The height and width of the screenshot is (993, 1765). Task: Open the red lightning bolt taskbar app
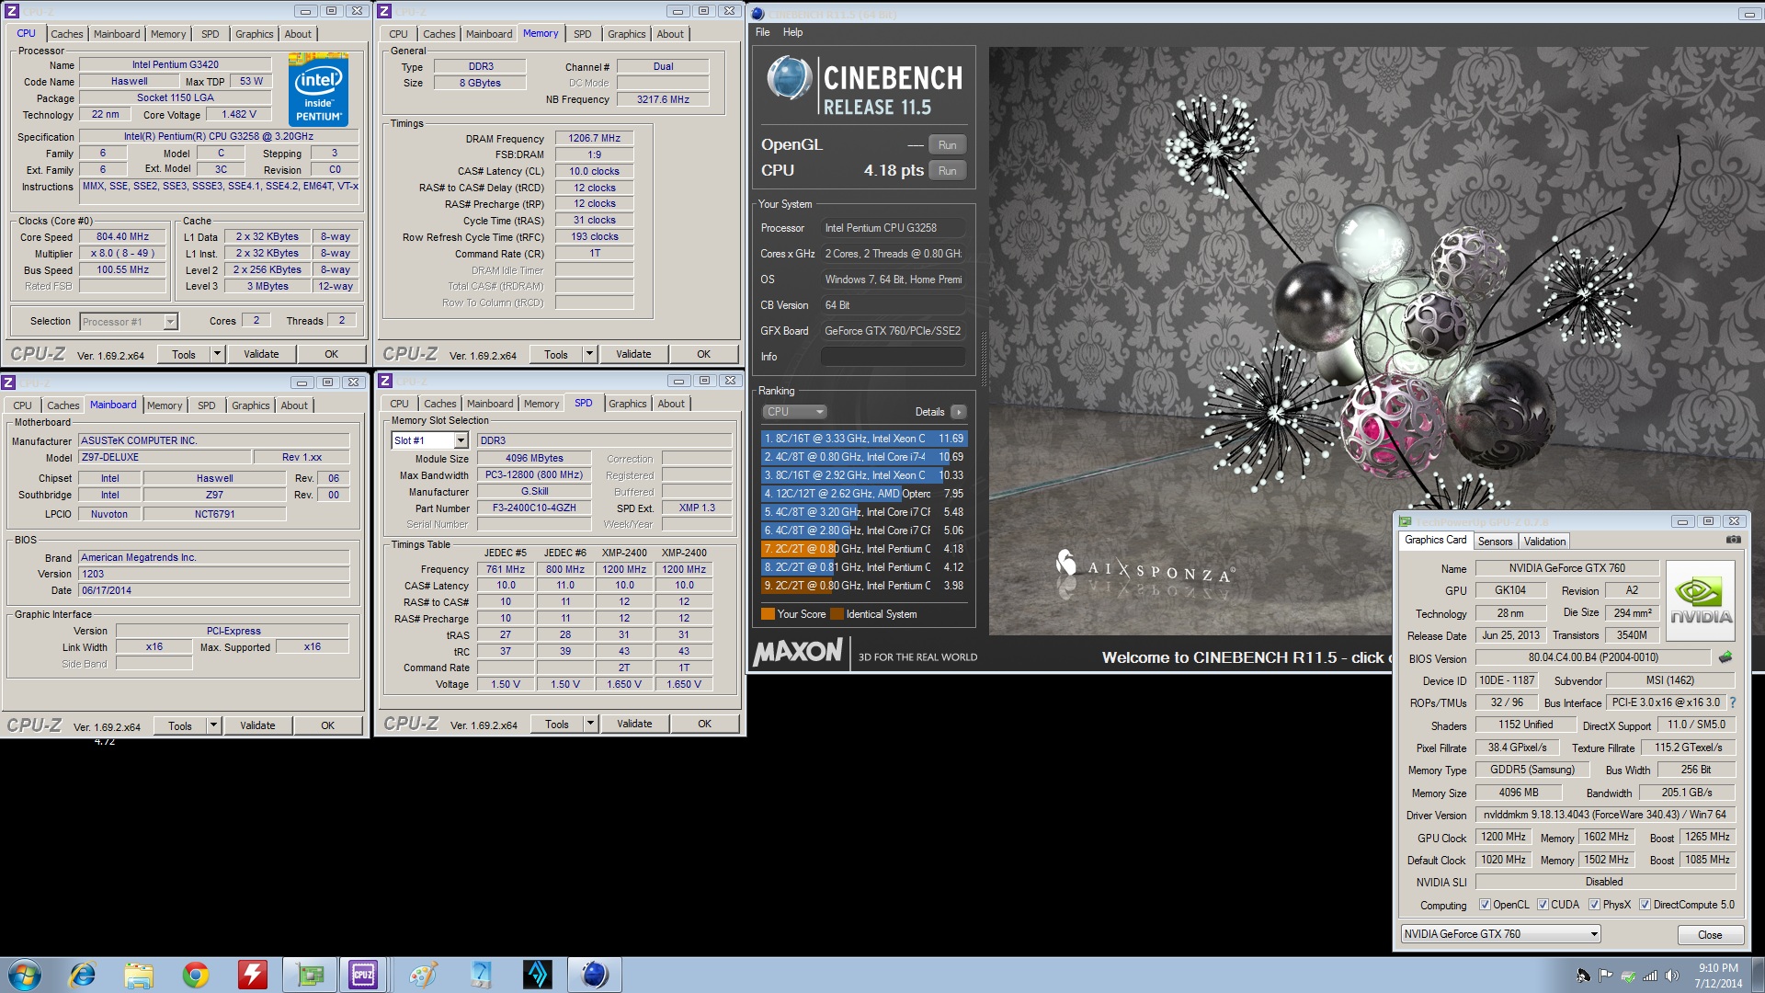click(x=252, y=975)
